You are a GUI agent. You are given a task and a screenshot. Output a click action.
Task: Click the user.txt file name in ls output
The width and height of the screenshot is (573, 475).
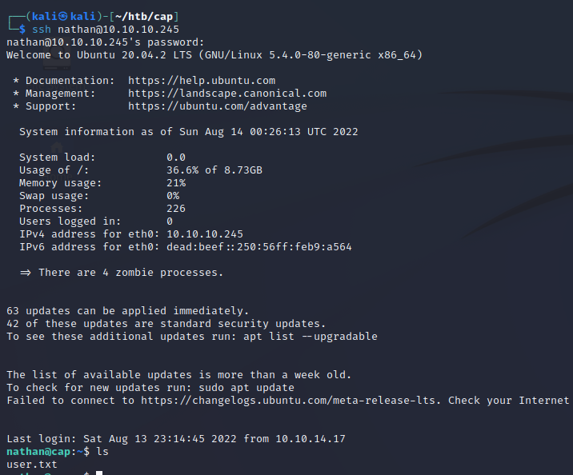point(32,465)
